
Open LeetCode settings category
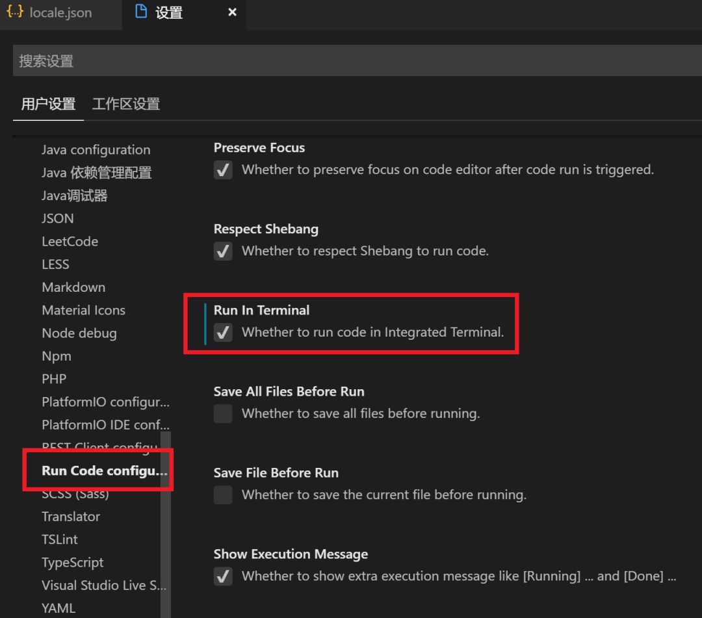70,242
